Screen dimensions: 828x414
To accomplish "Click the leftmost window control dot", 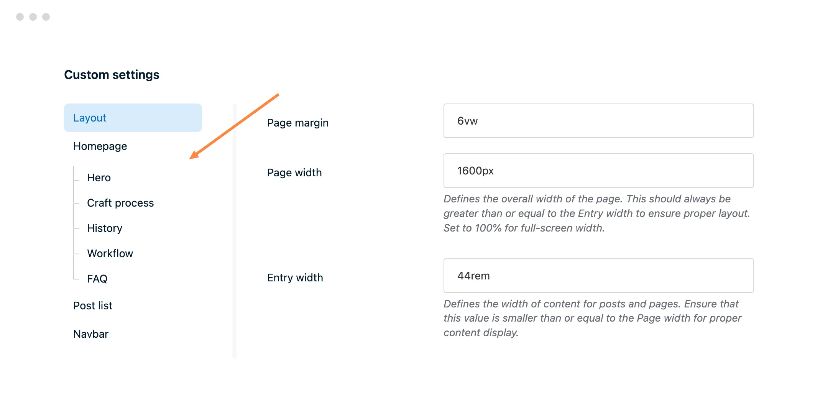I will (19, 16).
